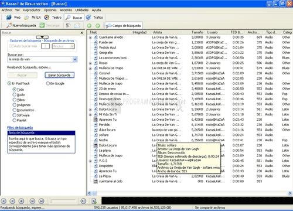Open the Reproductor menu
Screen dimensions: 293x211
(x=32, y=10)
